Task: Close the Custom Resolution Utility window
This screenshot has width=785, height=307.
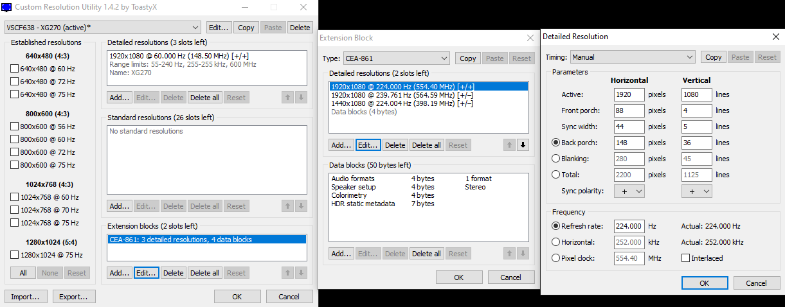Action: (303, 7)
